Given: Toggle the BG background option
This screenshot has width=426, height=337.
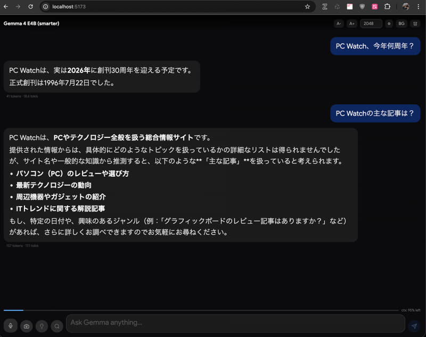Looking at the screenshot, I should (401, 23).
